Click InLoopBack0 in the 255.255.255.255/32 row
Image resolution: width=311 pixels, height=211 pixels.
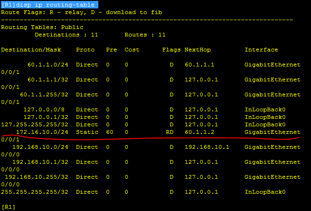[265, 192]
